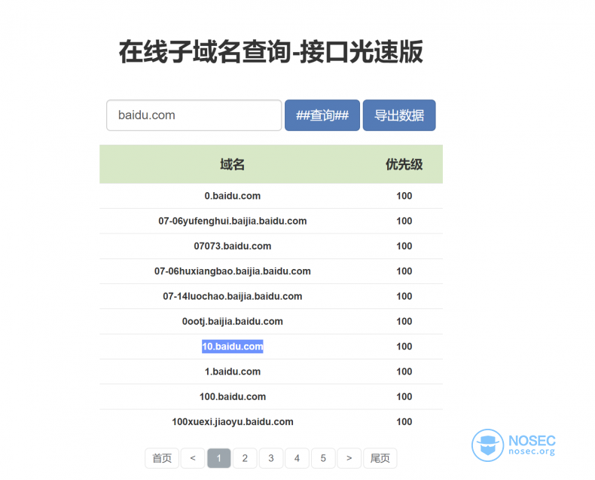
Task: Click highlighted 10.baidu.com entry
Action: [x=232, y=347]
